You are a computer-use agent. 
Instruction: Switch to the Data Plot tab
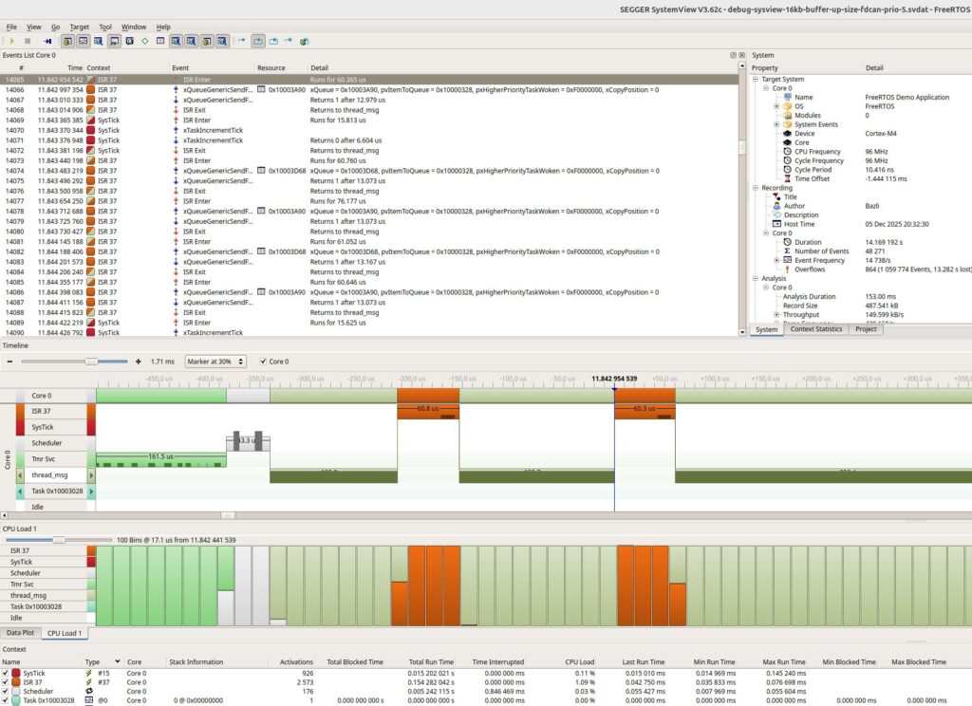[19, 632]
